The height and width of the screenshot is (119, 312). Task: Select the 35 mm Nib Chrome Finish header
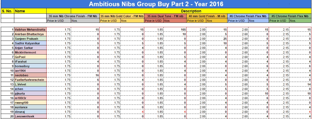pos(73,16)
